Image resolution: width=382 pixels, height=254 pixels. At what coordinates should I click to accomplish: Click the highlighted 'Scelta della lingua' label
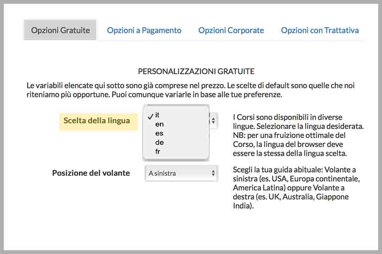coord(97,121)
